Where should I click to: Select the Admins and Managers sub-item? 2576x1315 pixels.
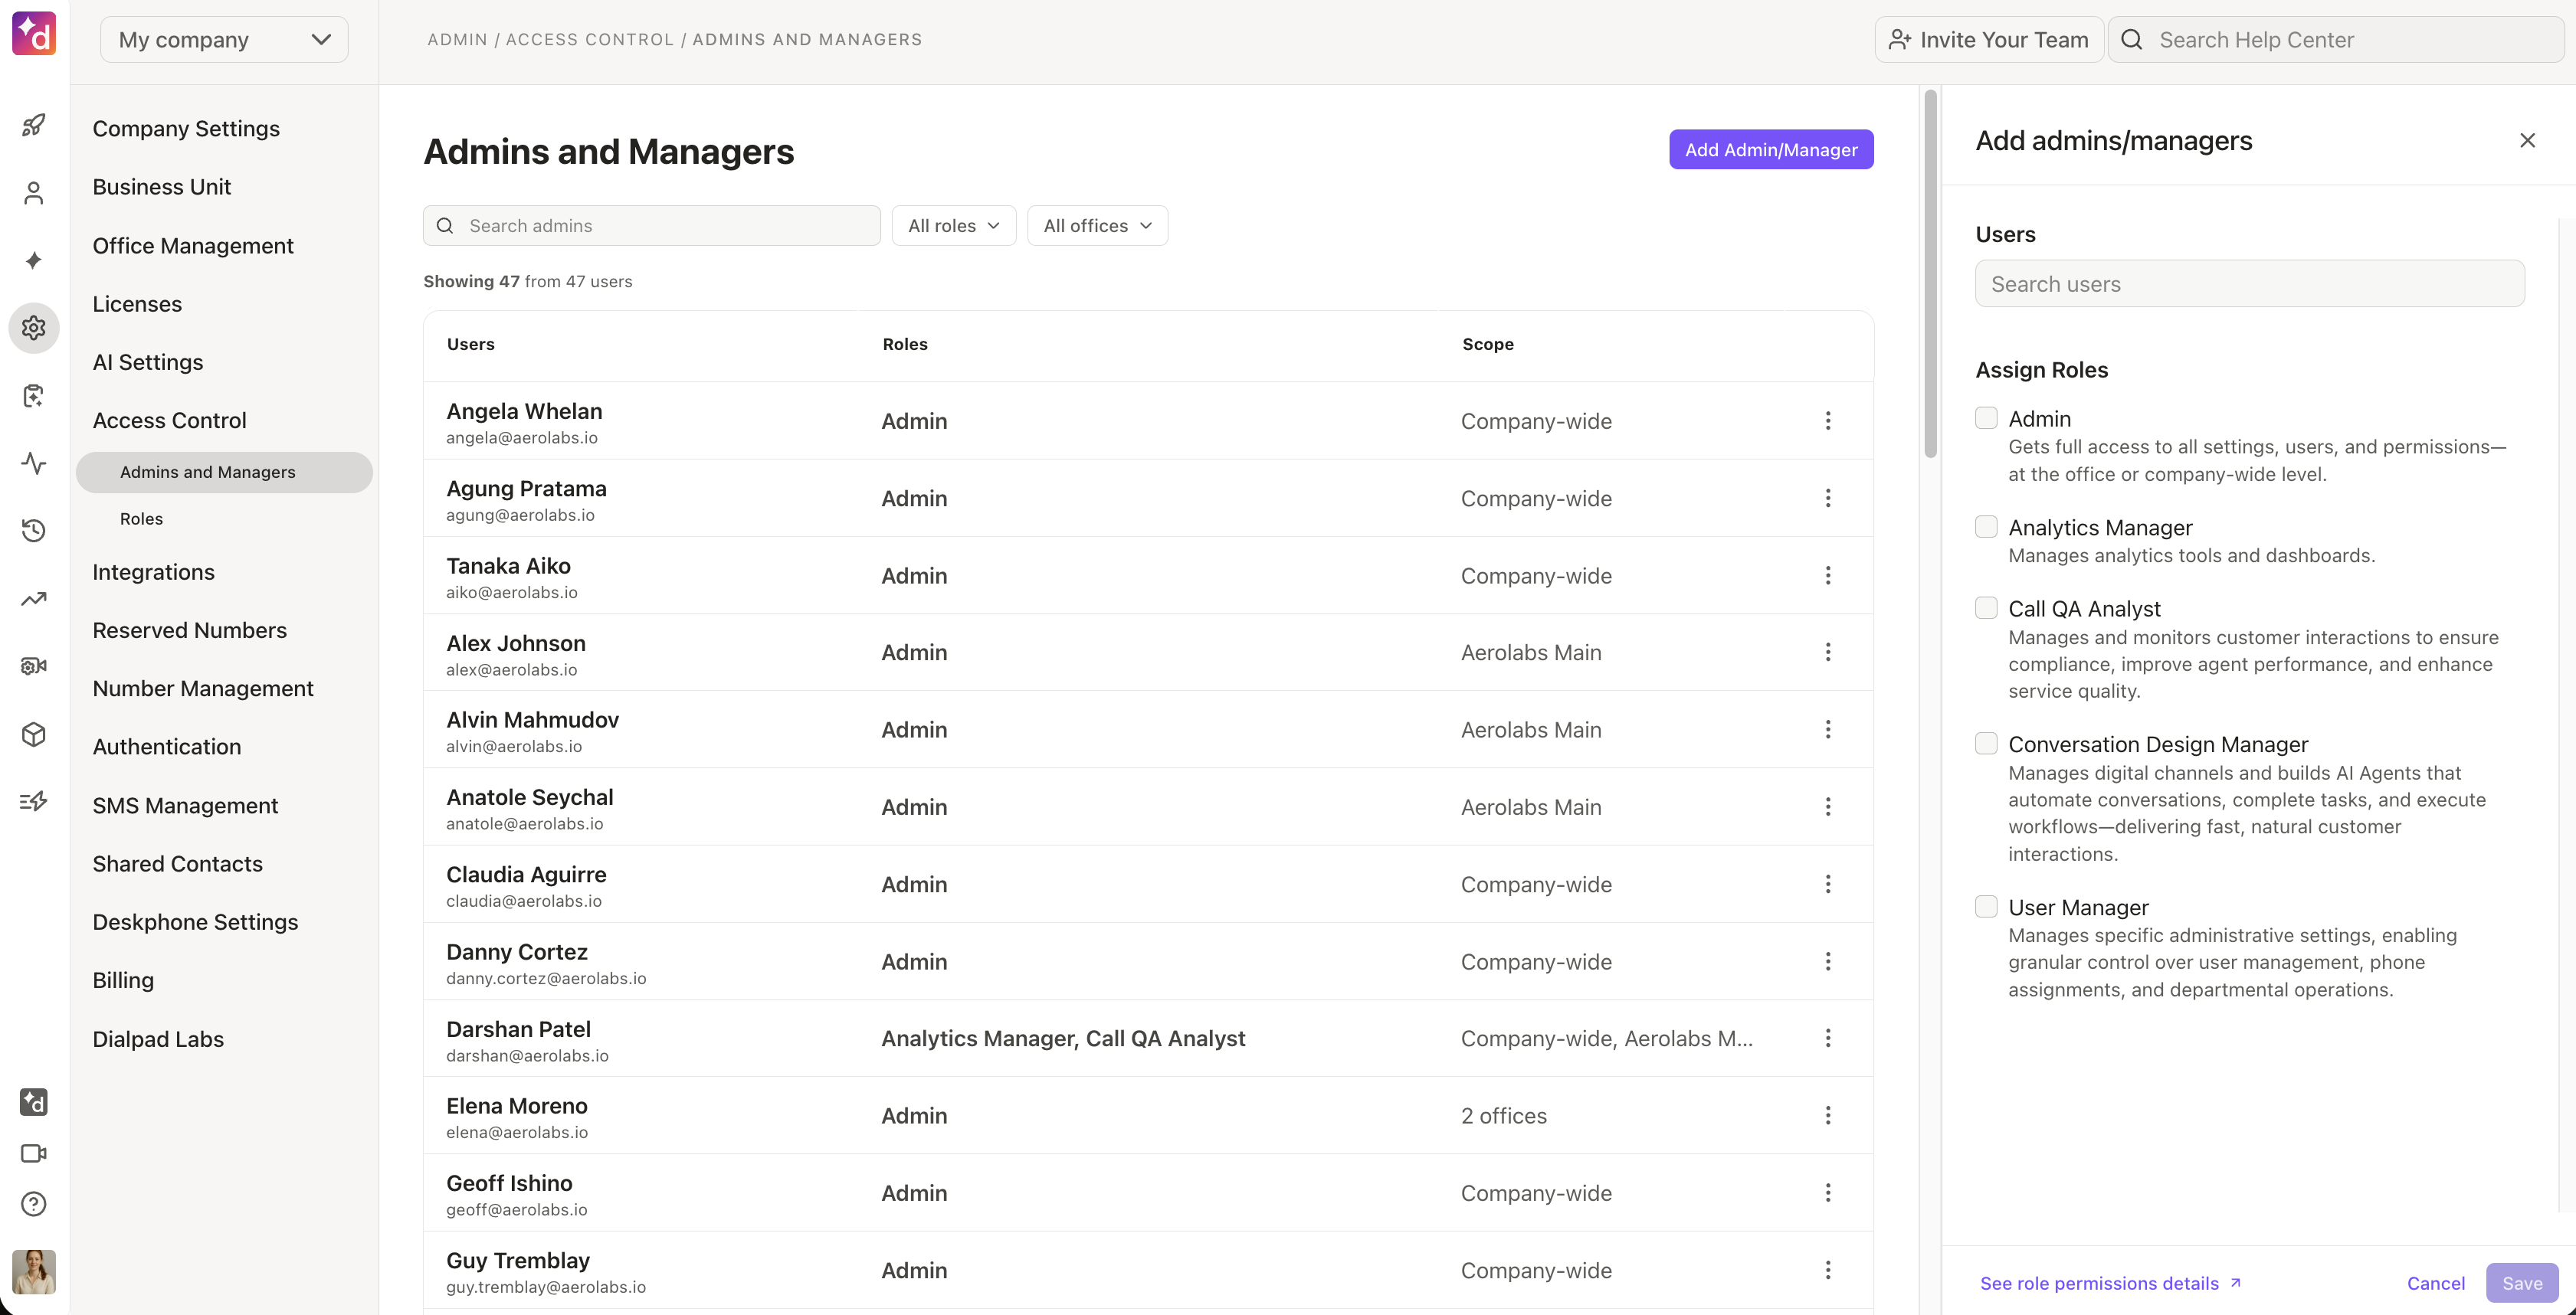tap(224, 473)
